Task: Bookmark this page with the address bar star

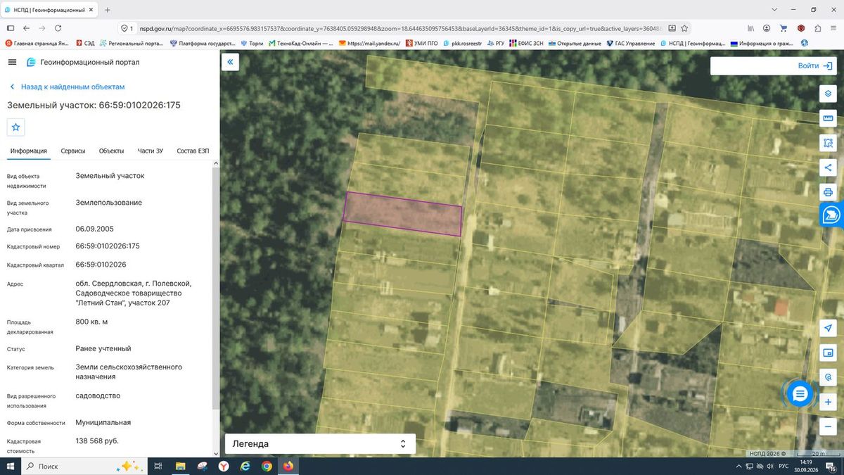Action: coord(685,28)
